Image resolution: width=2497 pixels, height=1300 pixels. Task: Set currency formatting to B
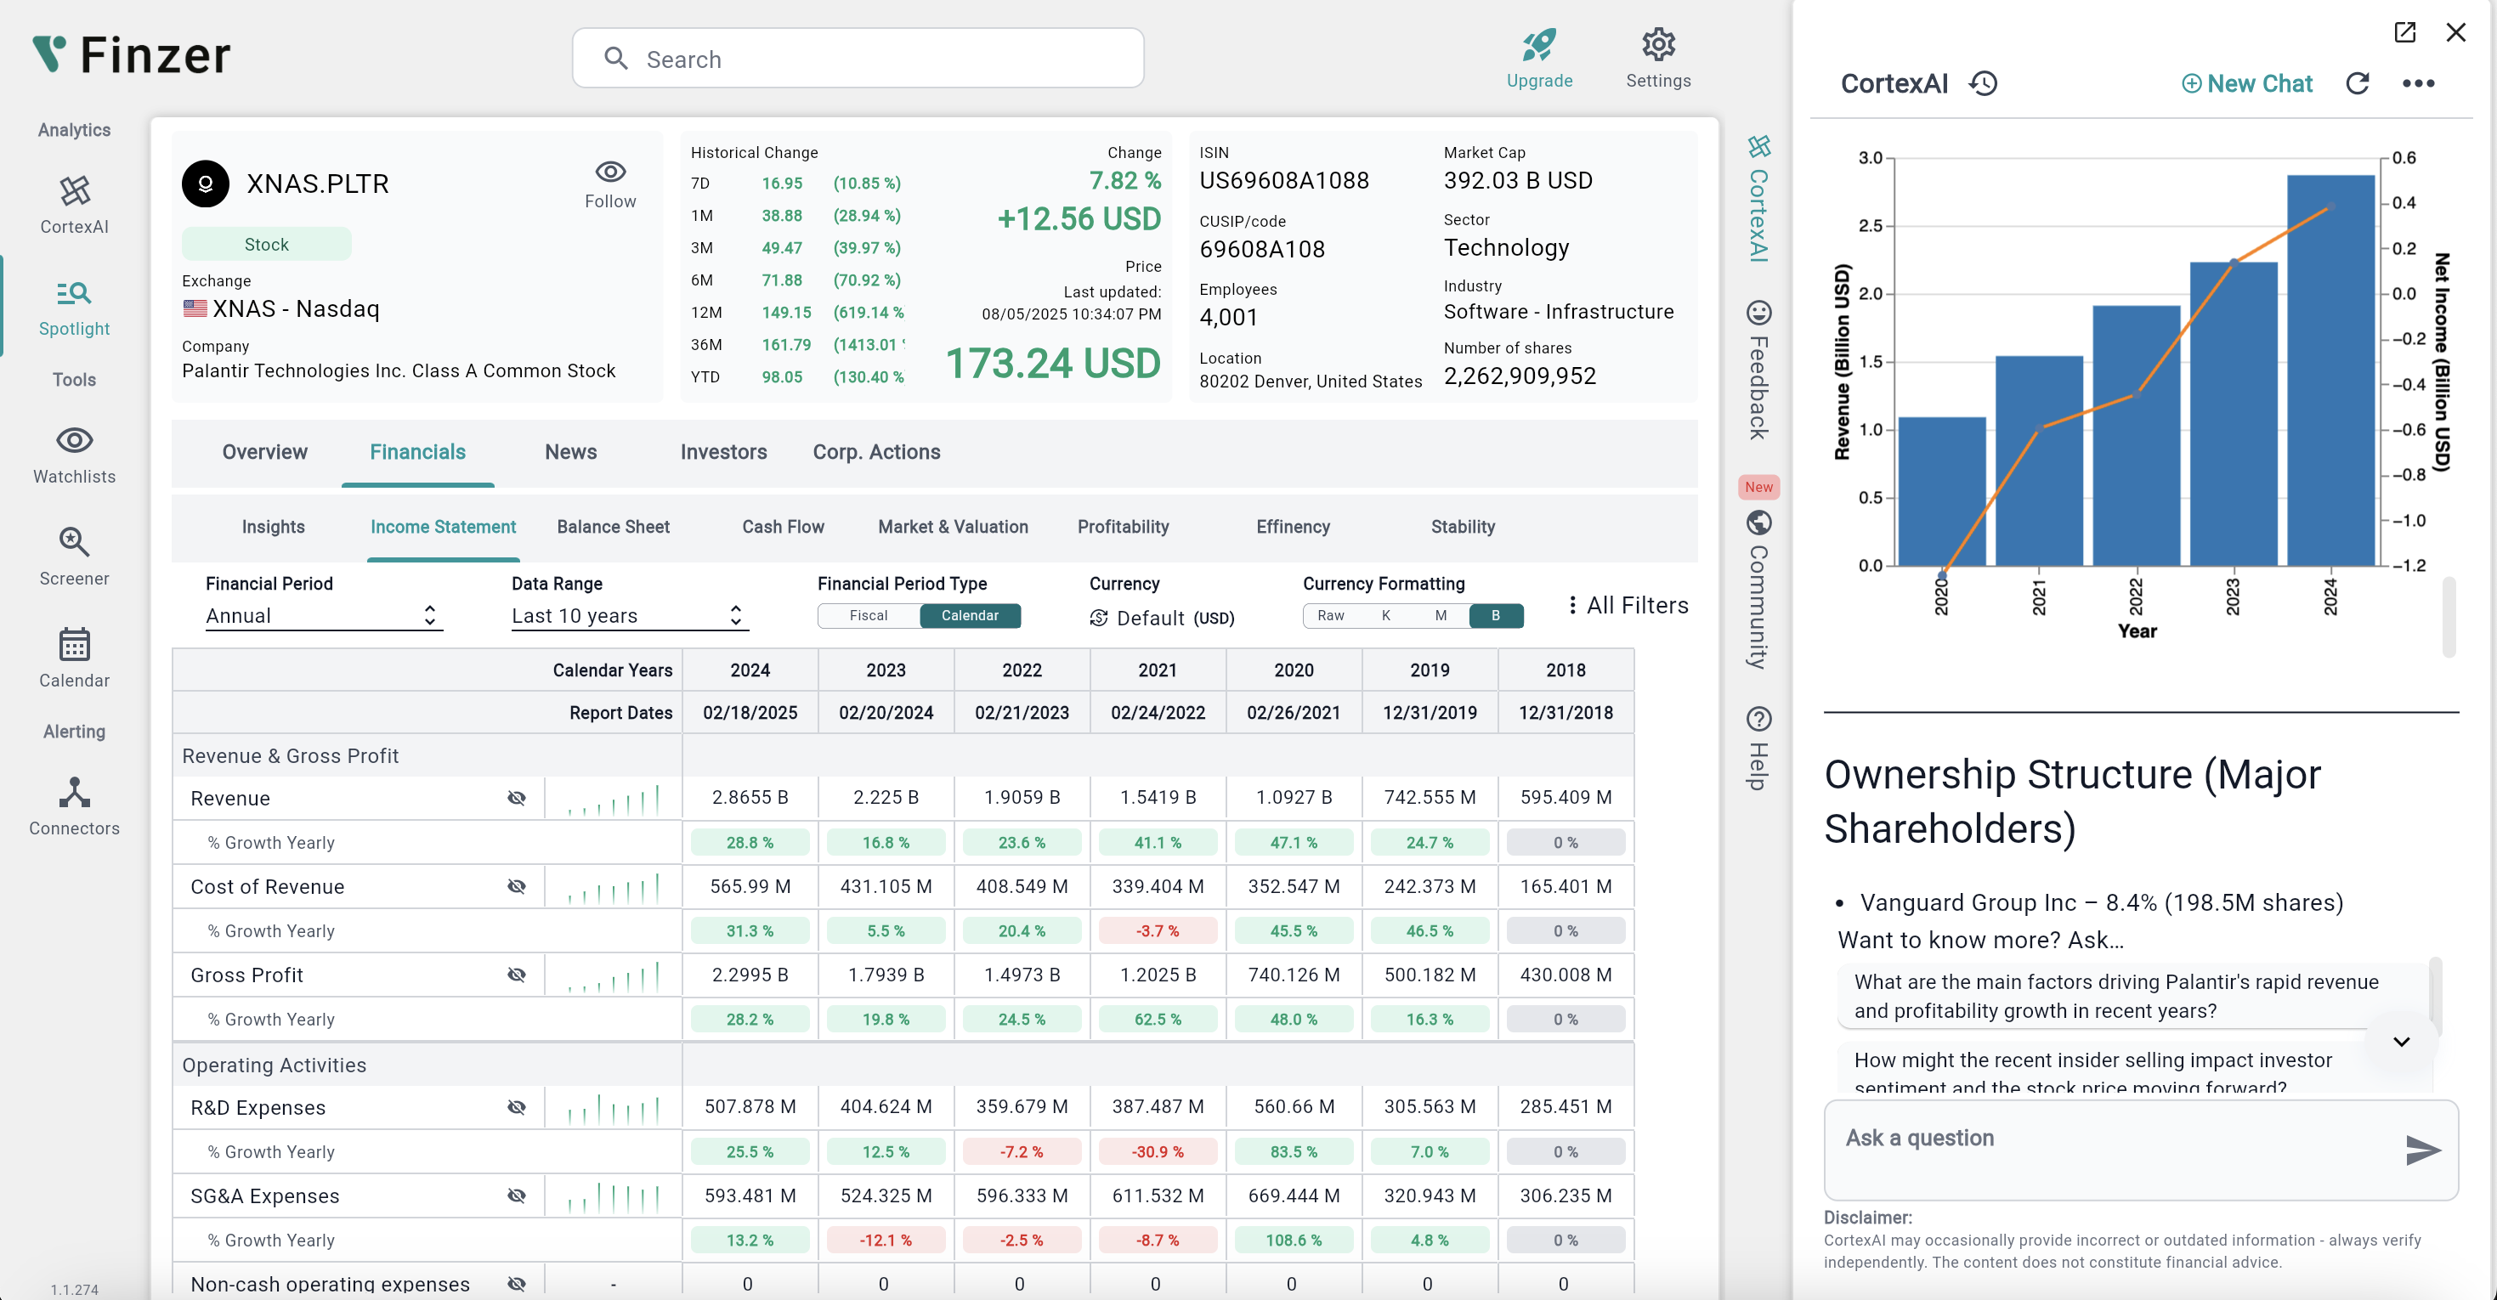pyautogui.click(x=1496, y=615)
